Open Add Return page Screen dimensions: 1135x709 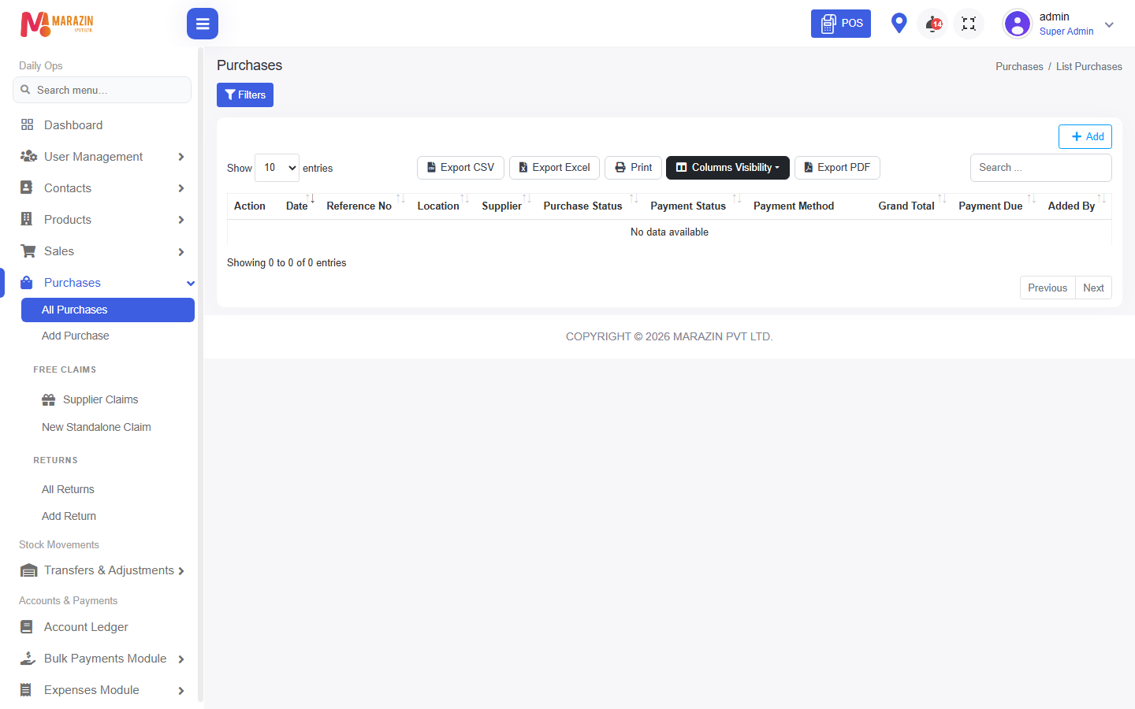coord(69,516)
